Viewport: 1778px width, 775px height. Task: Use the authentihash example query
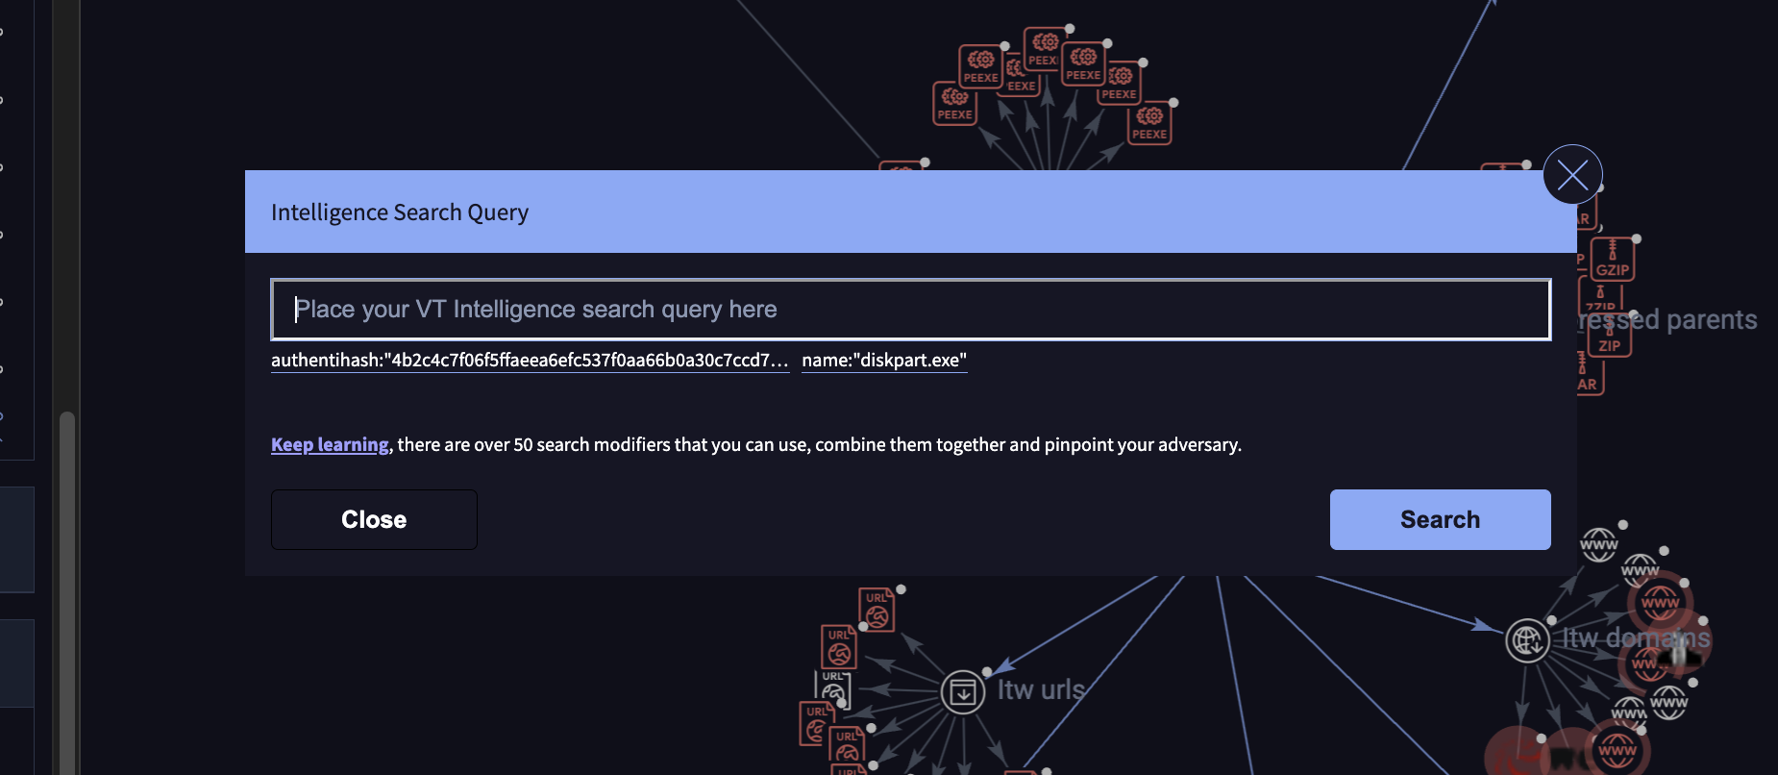click(x=530, y=361)
